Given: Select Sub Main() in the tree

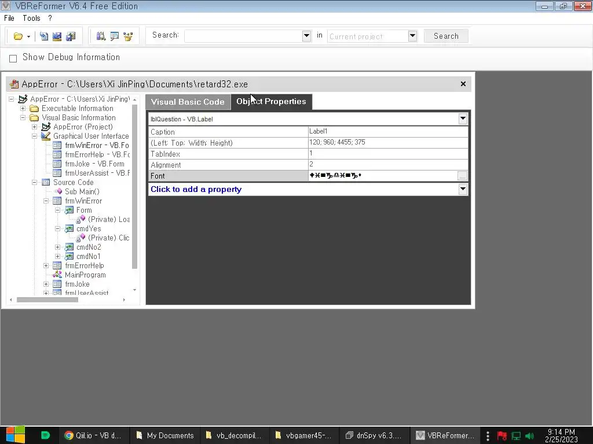Looking at the screenshot, I should (82, 191).
